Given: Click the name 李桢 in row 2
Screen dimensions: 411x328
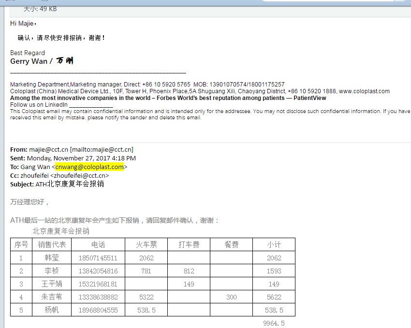Looking at the screenshot, I should pos(52,271).
